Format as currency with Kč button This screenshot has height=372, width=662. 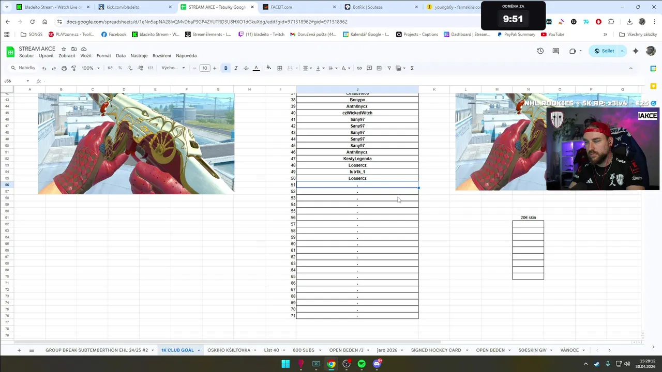(110, 68)
